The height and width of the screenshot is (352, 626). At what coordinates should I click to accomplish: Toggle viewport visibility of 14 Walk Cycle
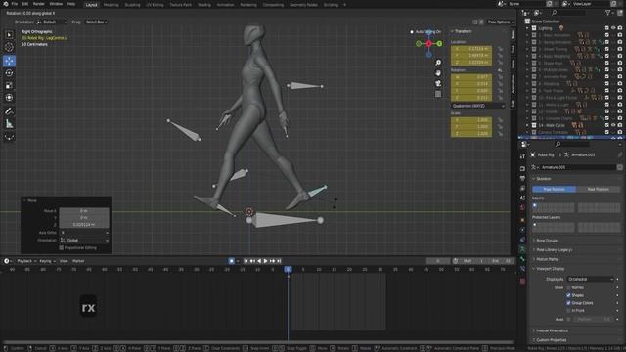[613, 125]
